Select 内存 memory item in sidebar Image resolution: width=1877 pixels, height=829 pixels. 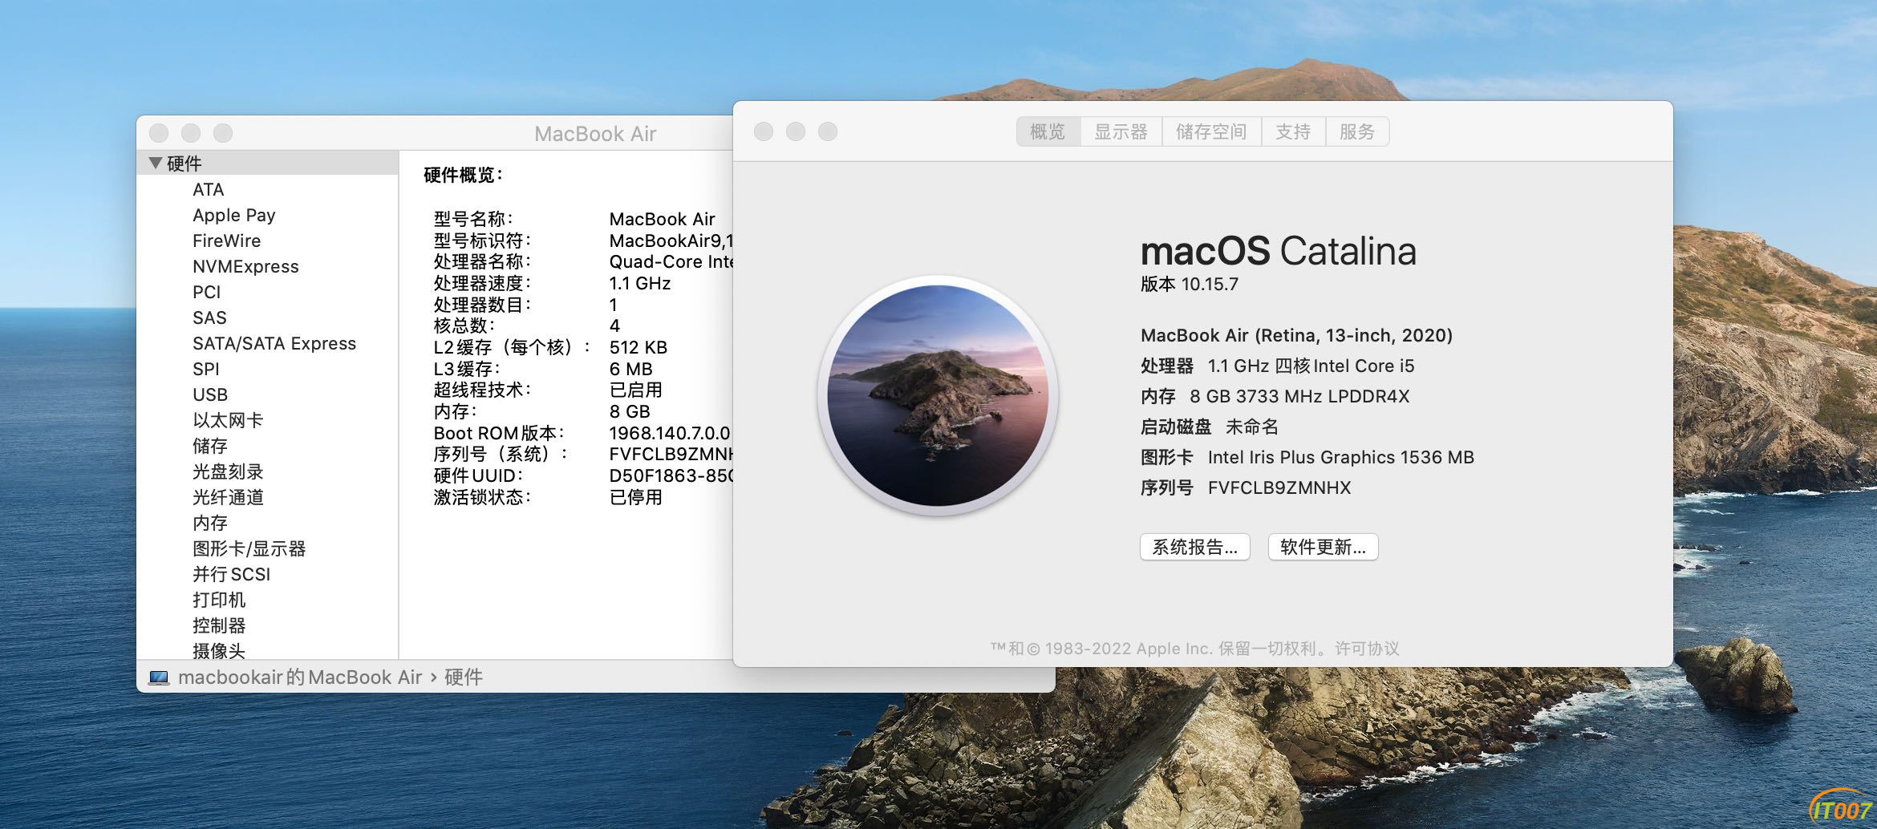click(210, 523)
